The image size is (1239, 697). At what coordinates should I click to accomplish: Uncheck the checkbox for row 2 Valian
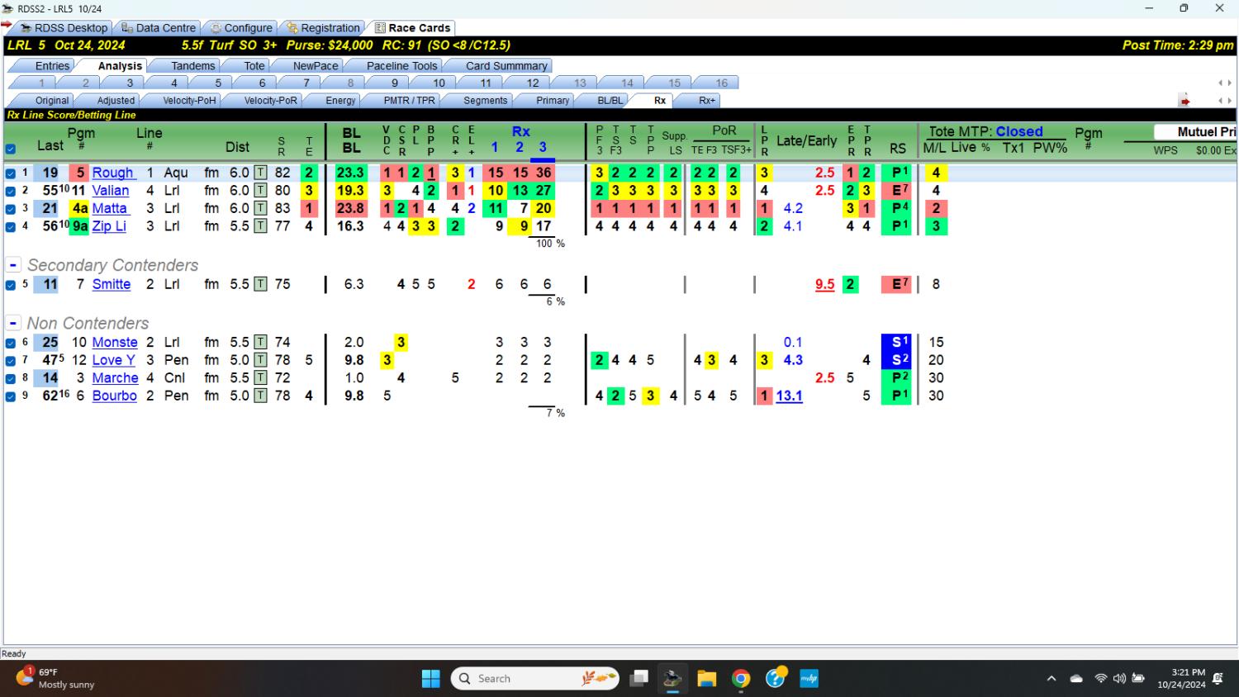(x=11, y=191)
